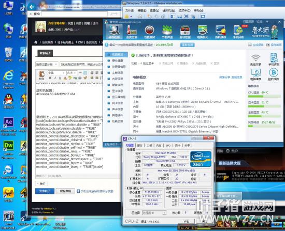Click Weibo share link in computer overview
The width and height of the screenshot is (285, 231).
coord(224,77)
